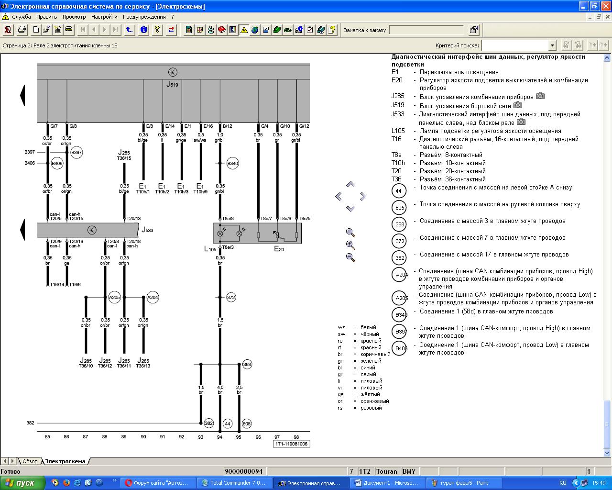Screen dimensions: 612x490
Task: Click the green book toolbar icon
Action: (x=277, y=30)
